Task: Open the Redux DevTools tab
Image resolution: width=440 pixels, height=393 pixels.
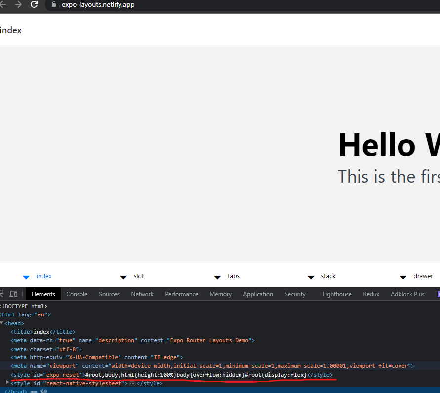Action: coord(371,294)
